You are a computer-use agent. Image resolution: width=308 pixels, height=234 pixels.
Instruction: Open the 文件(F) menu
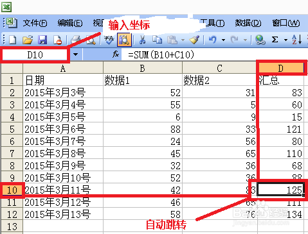pos(35,23)
